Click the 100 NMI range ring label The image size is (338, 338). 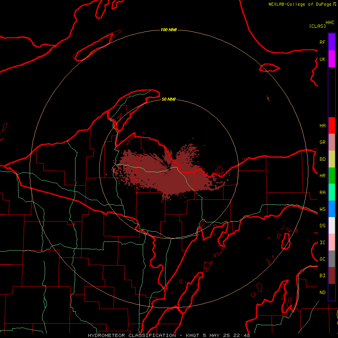point(169,30)
